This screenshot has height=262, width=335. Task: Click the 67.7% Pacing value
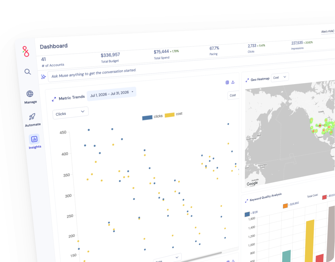pyautogui.click(x=214, y=48)
